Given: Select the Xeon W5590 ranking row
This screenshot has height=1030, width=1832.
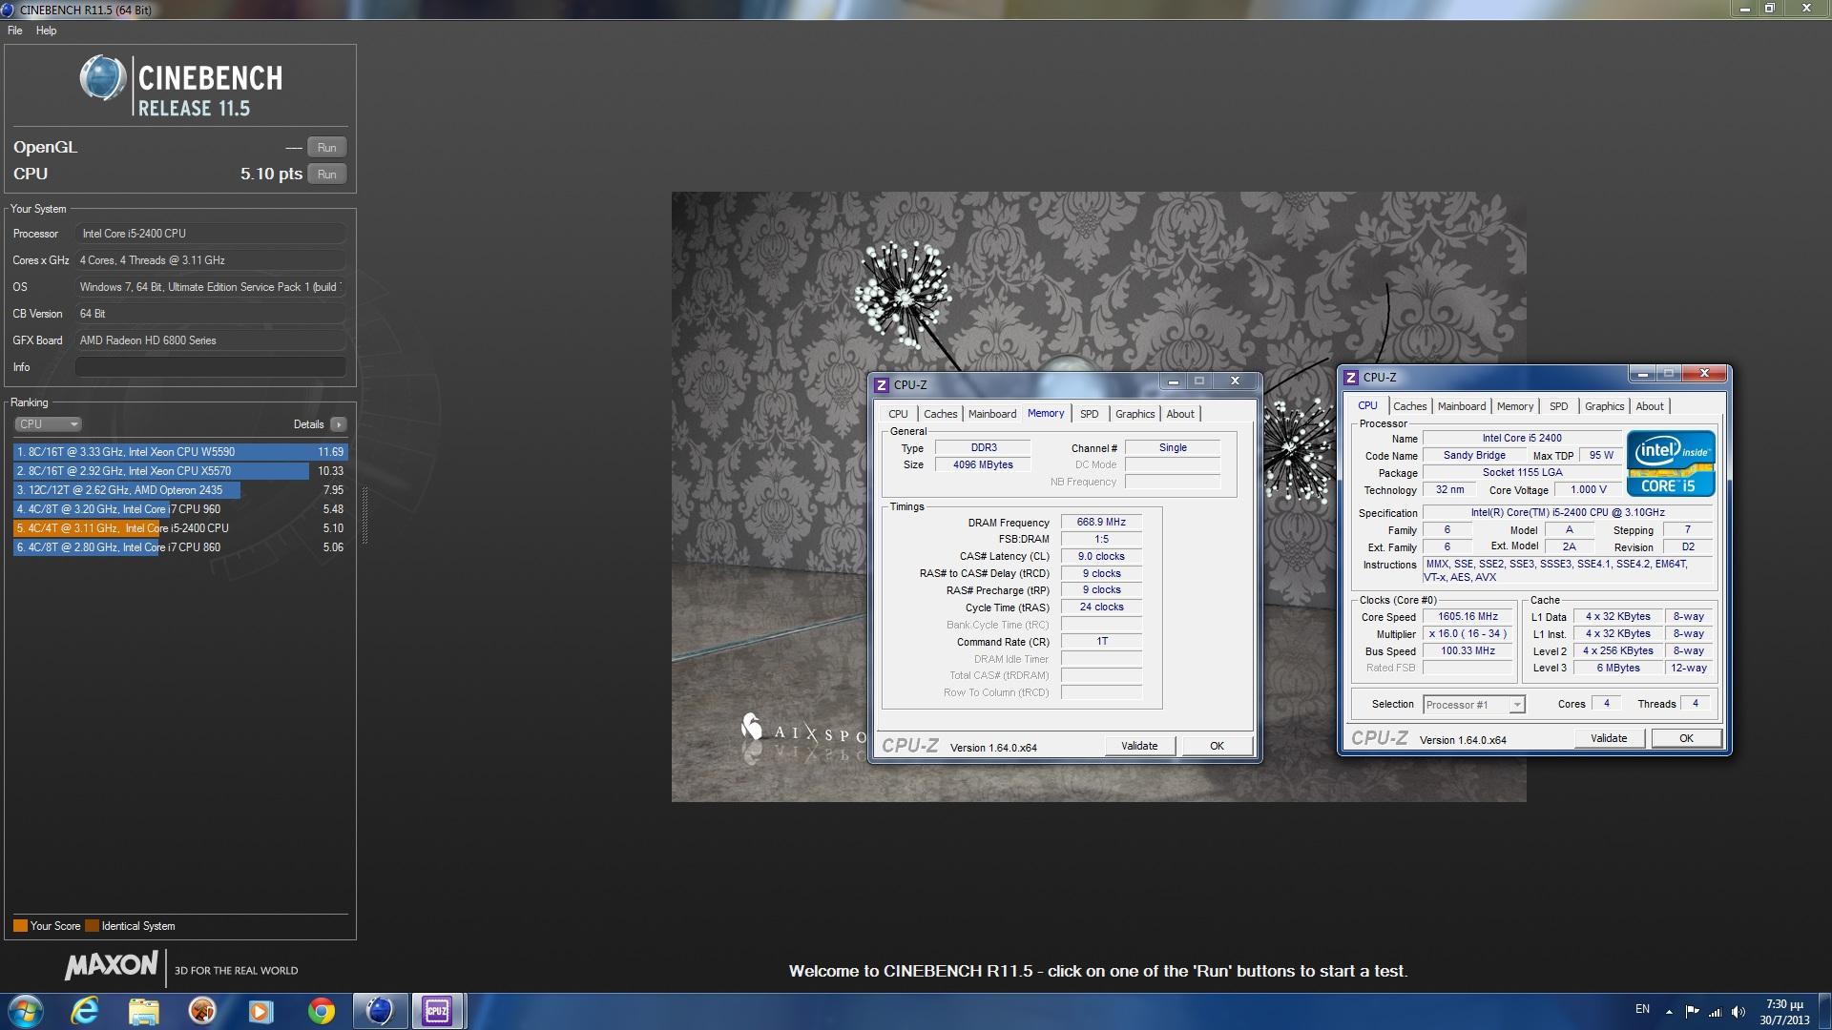Looking at the screenshot, I should 180,452.
